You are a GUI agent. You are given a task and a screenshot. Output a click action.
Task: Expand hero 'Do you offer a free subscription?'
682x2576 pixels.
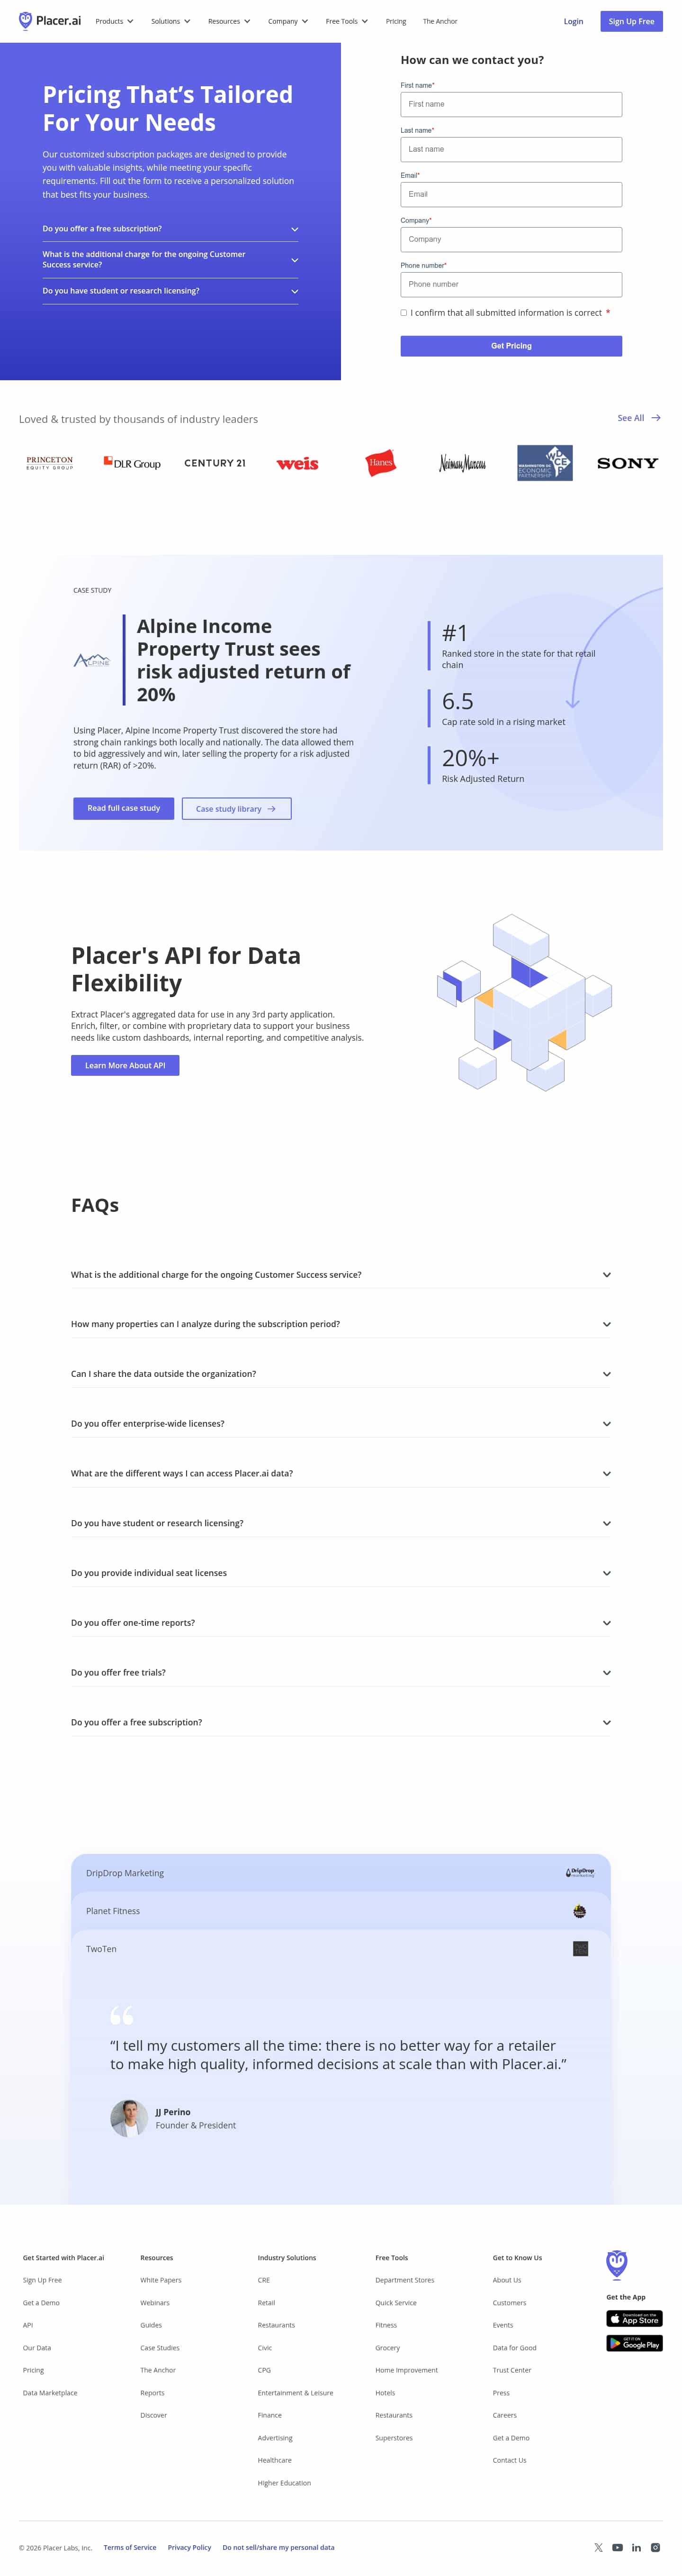coord(170,229)
